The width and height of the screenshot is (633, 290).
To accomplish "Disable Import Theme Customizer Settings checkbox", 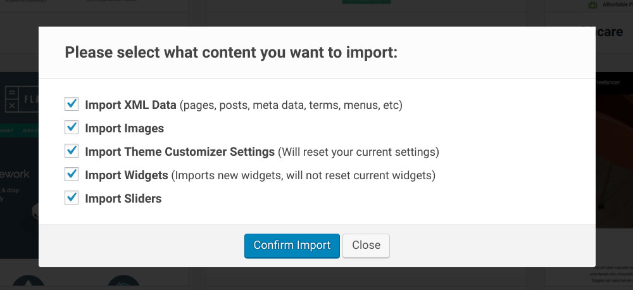I will (71, 151).
